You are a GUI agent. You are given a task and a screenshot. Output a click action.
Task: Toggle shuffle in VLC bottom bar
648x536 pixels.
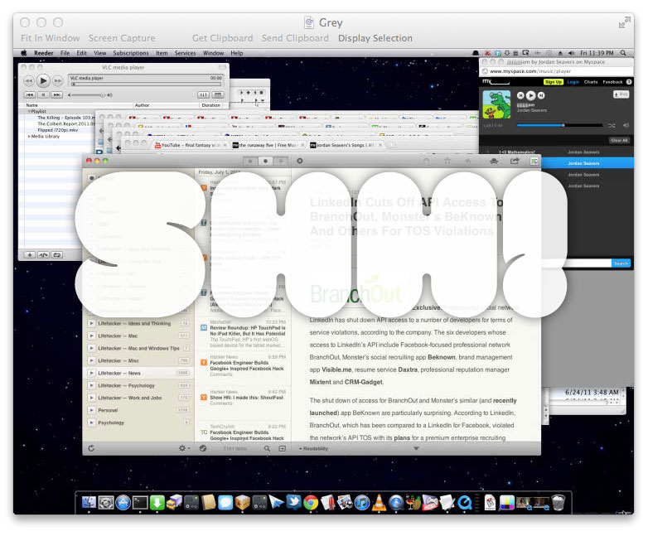(x=43, y=255)
